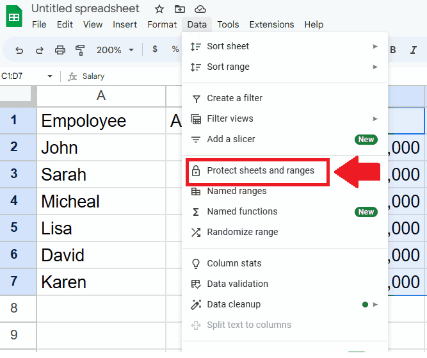The height and width of the screenshot is (358, 427).
Task: Print the spreadsheet
Action: pyautogui.click(x=60, y=50)
